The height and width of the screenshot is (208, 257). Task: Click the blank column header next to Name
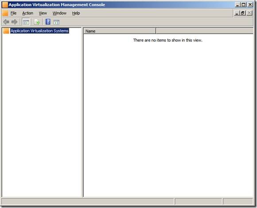point(205,31)
